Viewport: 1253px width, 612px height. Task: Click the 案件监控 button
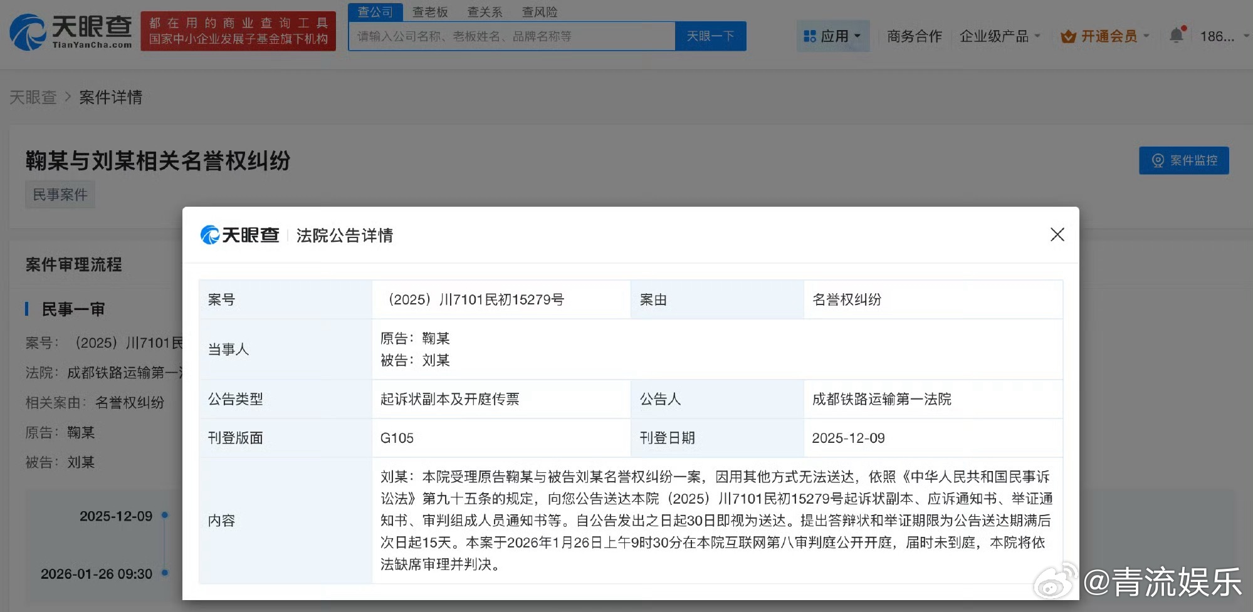(x=1183, y=160)
